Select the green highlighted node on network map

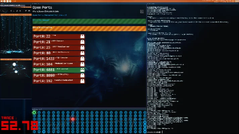(34, 113)
